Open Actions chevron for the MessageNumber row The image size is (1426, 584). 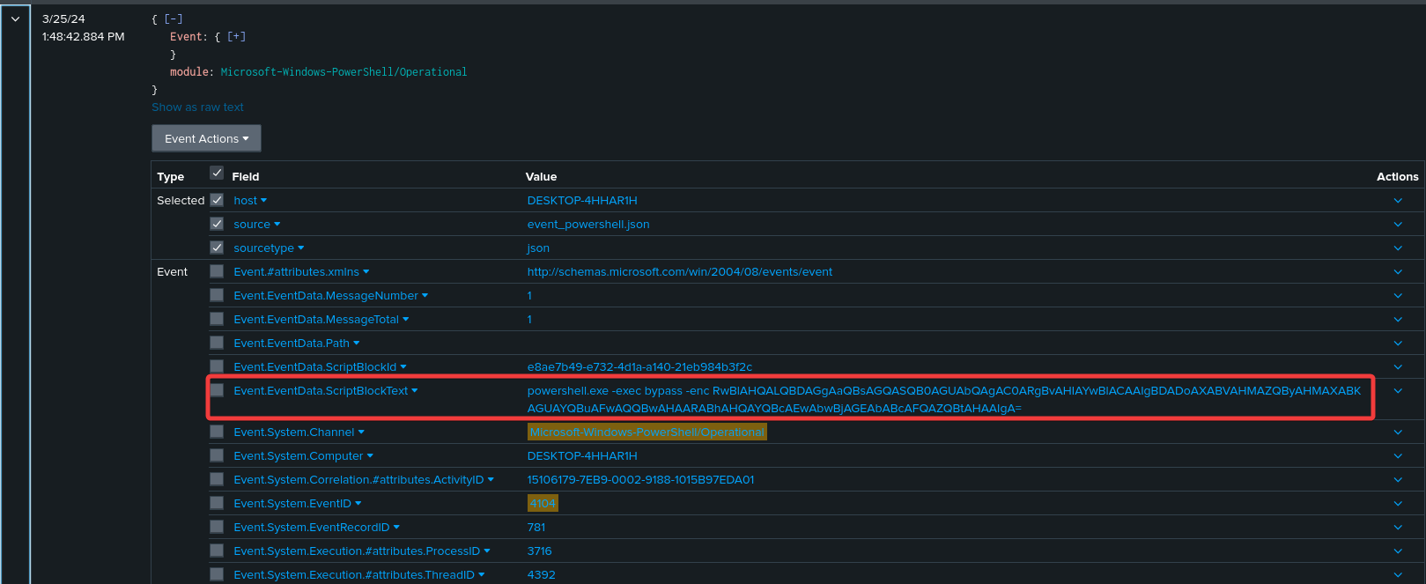click(x=1398, y=296)
